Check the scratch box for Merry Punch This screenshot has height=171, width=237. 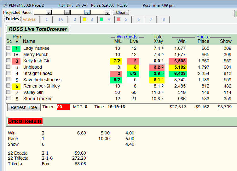click(x=8, y=54)
